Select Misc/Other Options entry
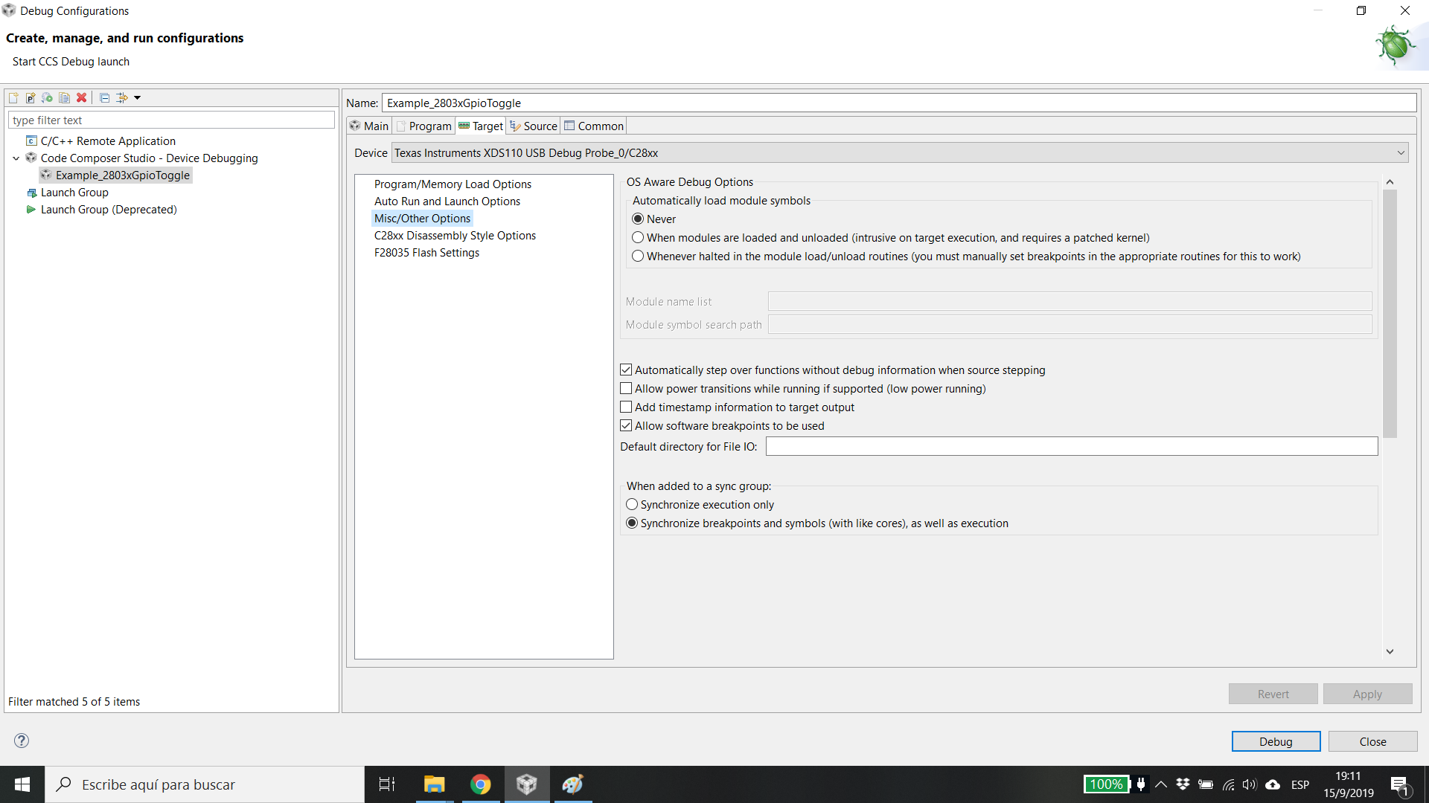 pos(422,219)
